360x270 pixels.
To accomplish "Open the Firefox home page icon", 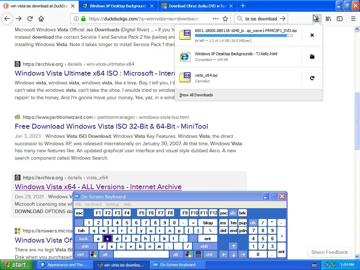I will click(41, 19).
